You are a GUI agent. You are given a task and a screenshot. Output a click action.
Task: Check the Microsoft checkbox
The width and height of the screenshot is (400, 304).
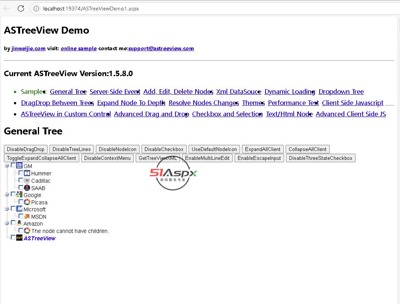click(x=13, y=209)
